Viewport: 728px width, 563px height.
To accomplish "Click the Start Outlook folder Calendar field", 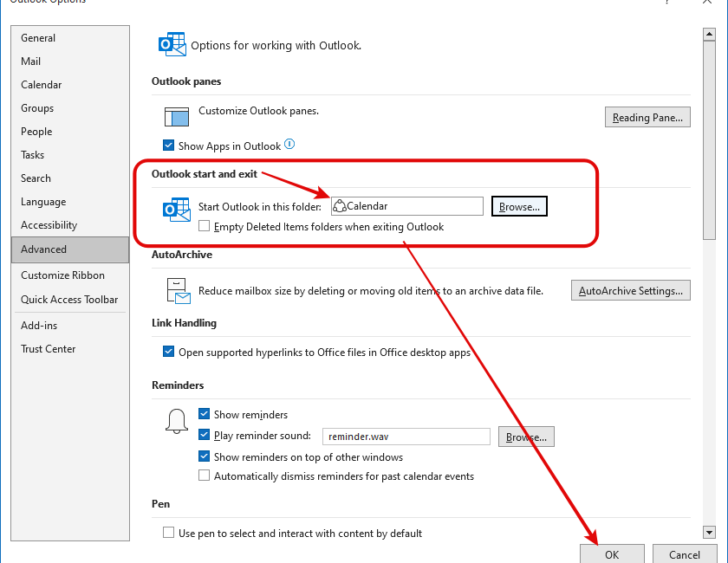I will 406,206.
